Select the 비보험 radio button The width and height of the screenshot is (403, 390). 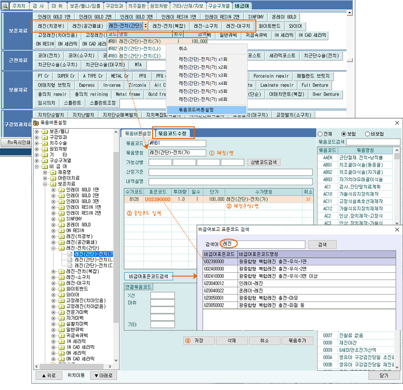pyautogui.click(x=367, y=134)
